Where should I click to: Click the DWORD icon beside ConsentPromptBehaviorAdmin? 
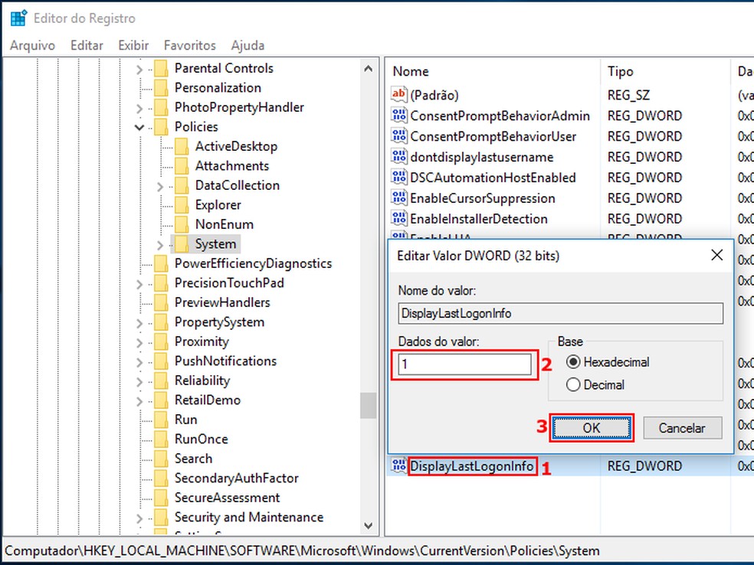pyautogui.click(x=399, y=116)
